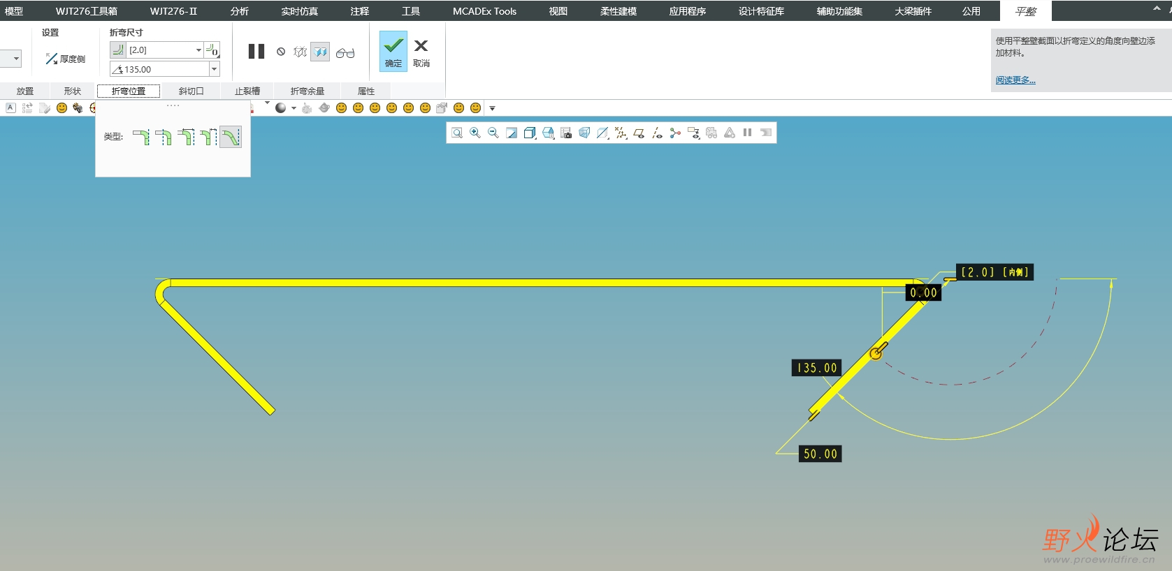Screen dimensions: 1172x571
Task: Open the section view plane icon
Action: [x=602, y=133]
